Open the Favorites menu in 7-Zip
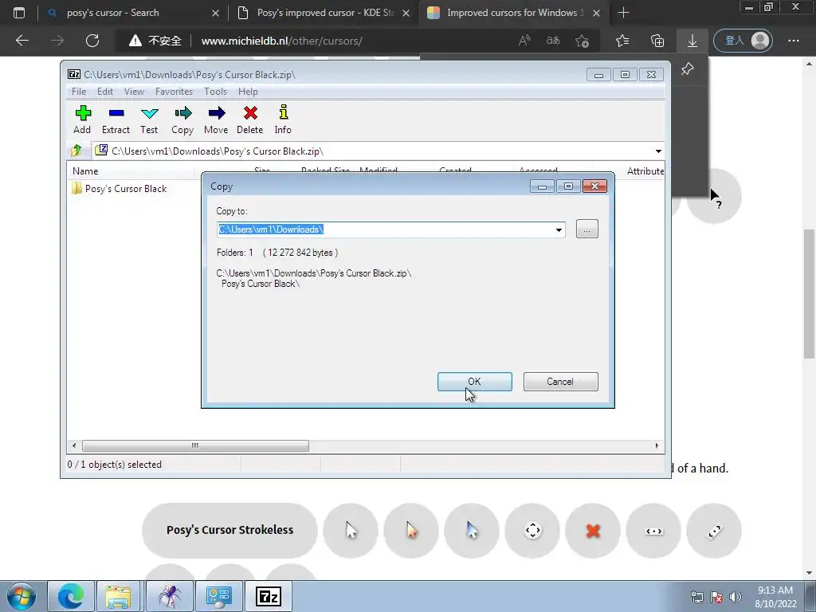 [174, 92]
